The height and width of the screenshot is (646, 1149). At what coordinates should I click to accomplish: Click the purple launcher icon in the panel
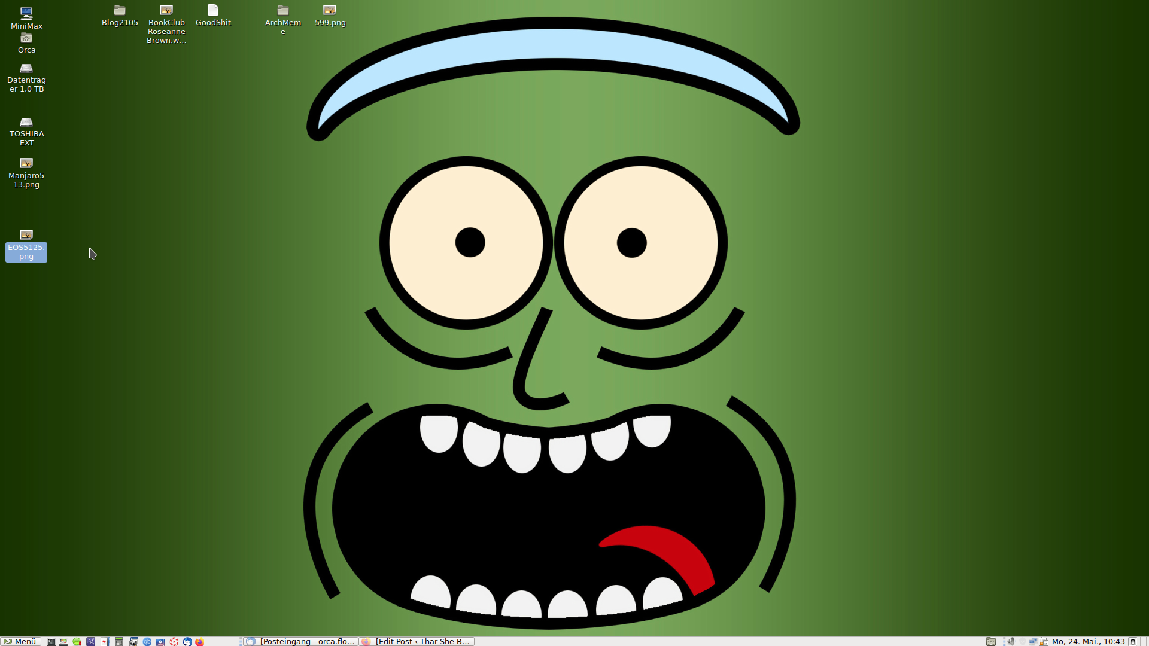[x=90, y=641]
